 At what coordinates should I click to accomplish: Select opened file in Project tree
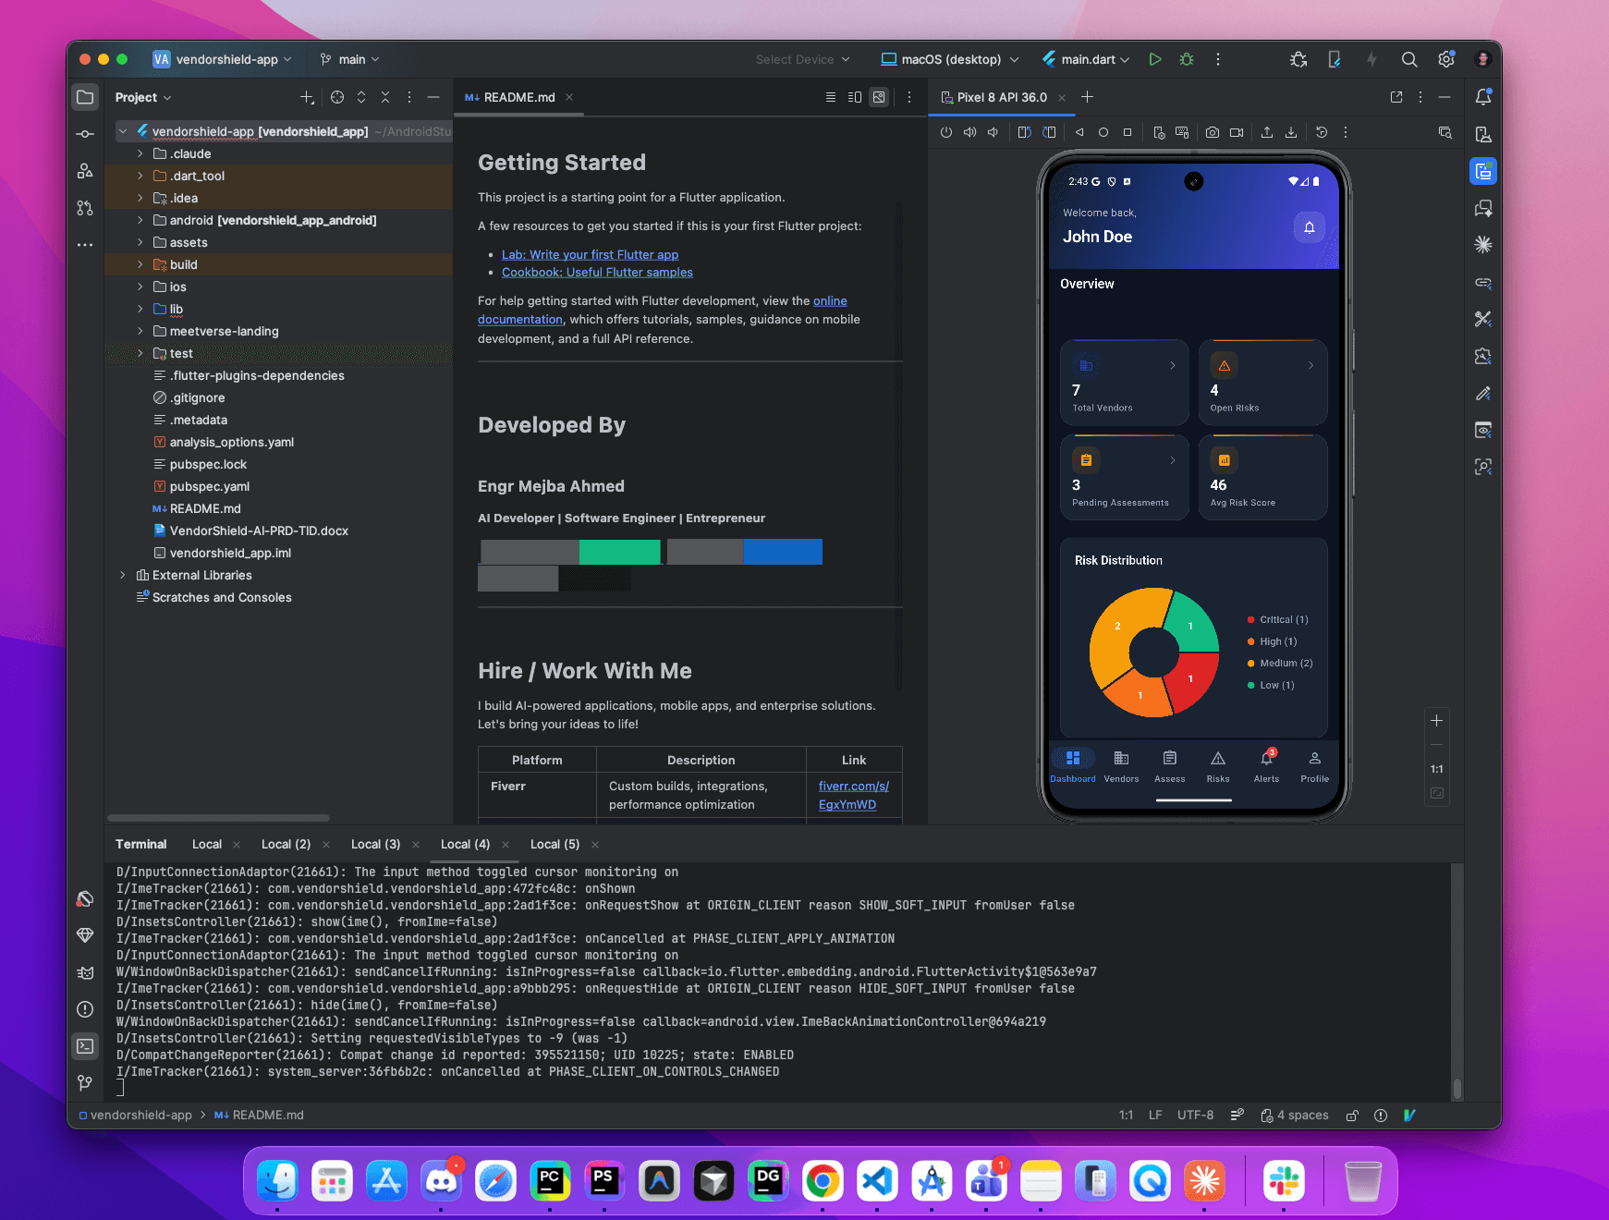click(337, 97)
